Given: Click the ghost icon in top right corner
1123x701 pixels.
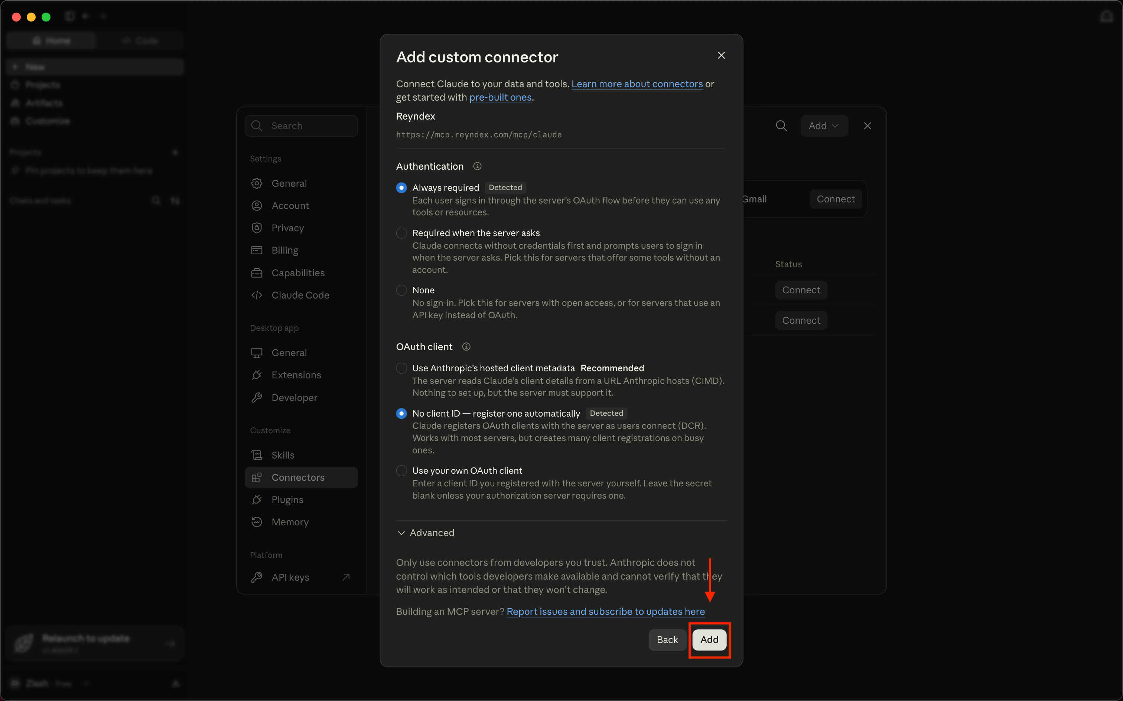Looking at the screenshot, I should [x=1107, y=17].
